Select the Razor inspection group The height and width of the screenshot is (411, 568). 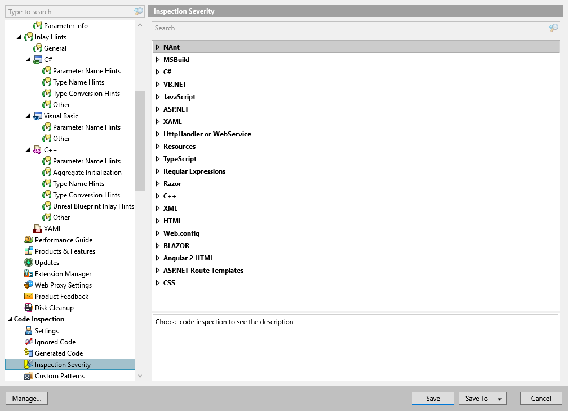(172, 183)
